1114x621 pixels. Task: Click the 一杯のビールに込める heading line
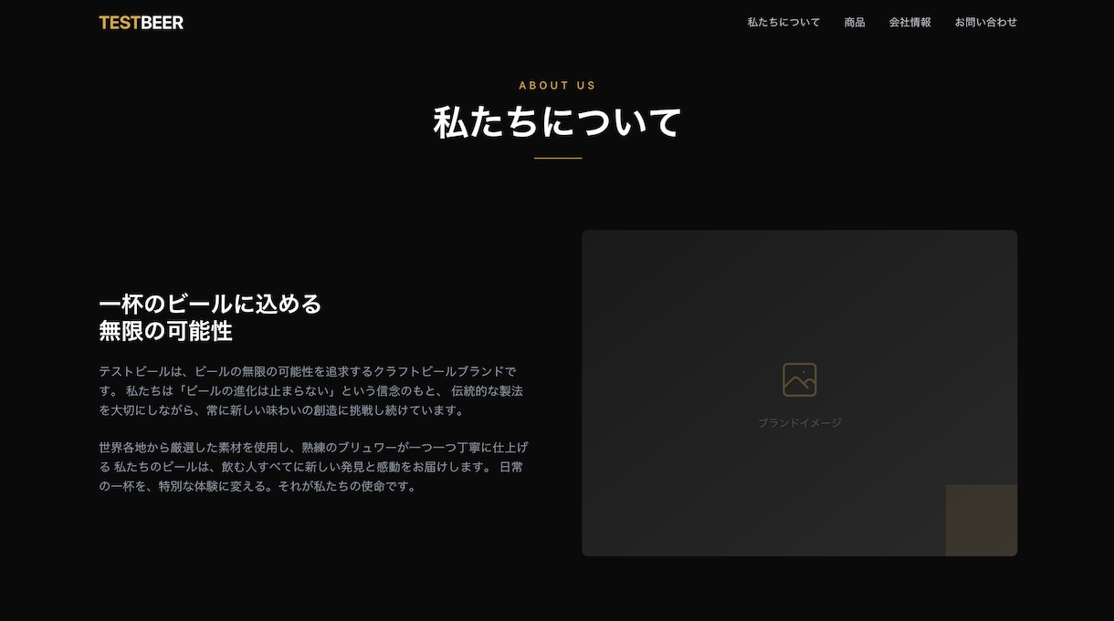[211, 304]
